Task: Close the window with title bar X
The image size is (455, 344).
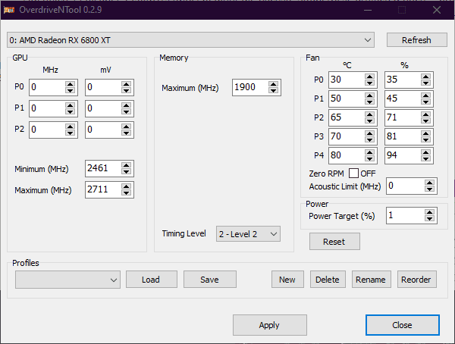Action: 437,10
